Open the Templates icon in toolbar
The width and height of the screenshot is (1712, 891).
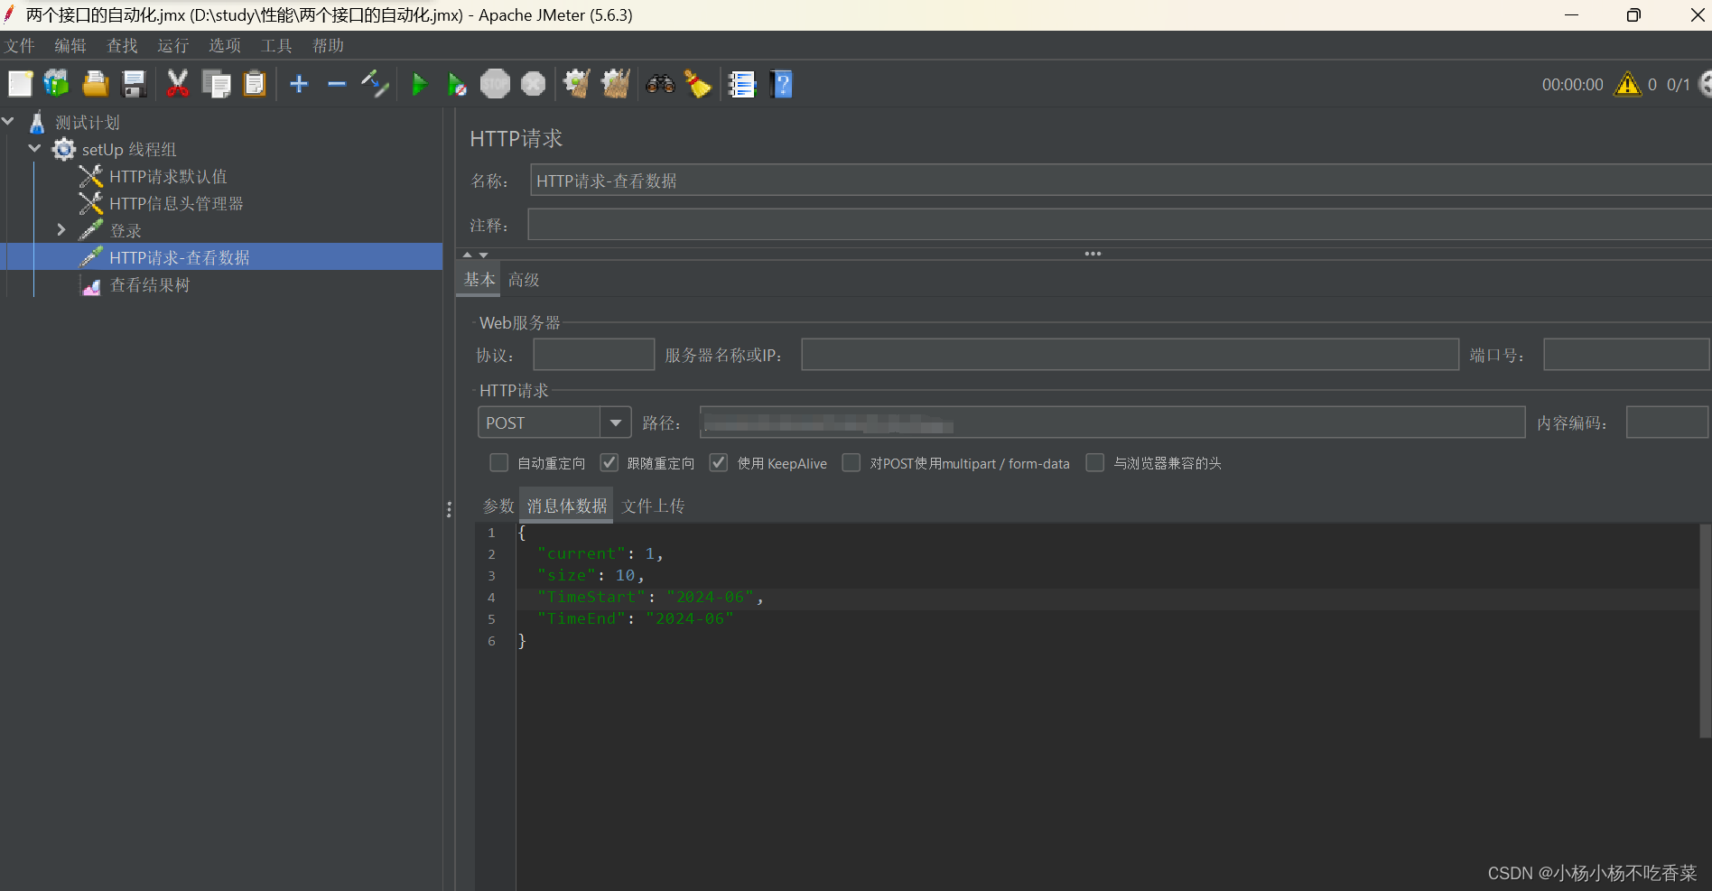(57, 84)
